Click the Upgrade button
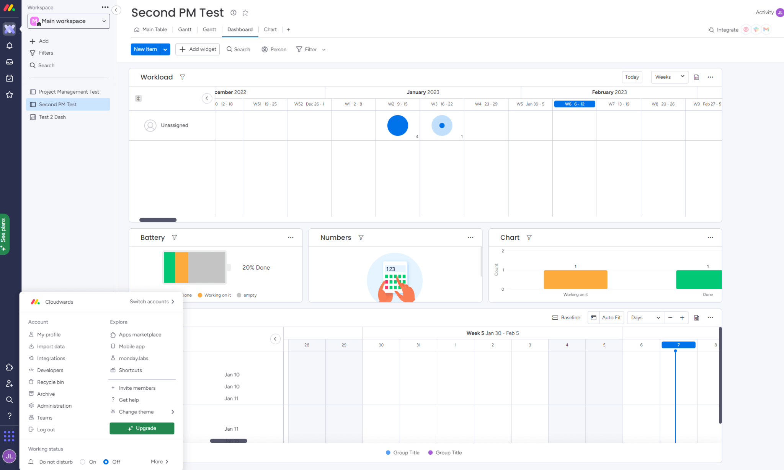 142,428
